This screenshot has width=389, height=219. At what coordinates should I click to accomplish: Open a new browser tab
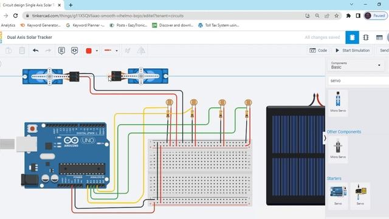71,5
